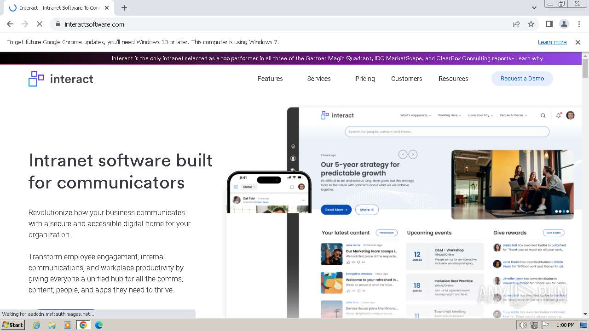This screenshot has width=589, height=331.
Task: Click the search magnifier icon in mockup
Action: 543,115
